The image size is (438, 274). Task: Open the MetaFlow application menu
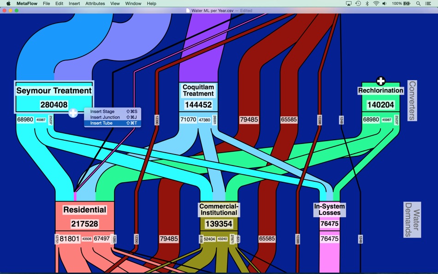[x=27, y=3]
